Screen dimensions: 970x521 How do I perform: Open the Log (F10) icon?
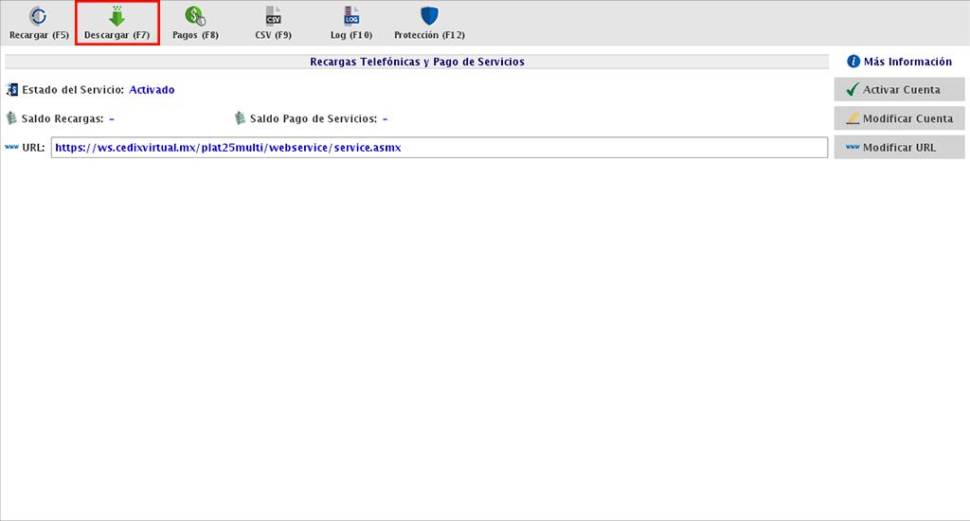(351, 16)
